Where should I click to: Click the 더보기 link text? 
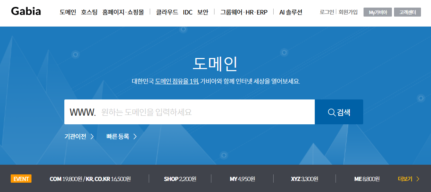point(405,179)
